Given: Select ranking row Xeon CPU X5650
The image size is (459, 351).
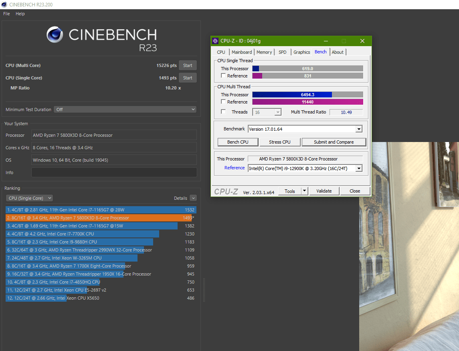Looking at the screenshot, I should point(101,298).
